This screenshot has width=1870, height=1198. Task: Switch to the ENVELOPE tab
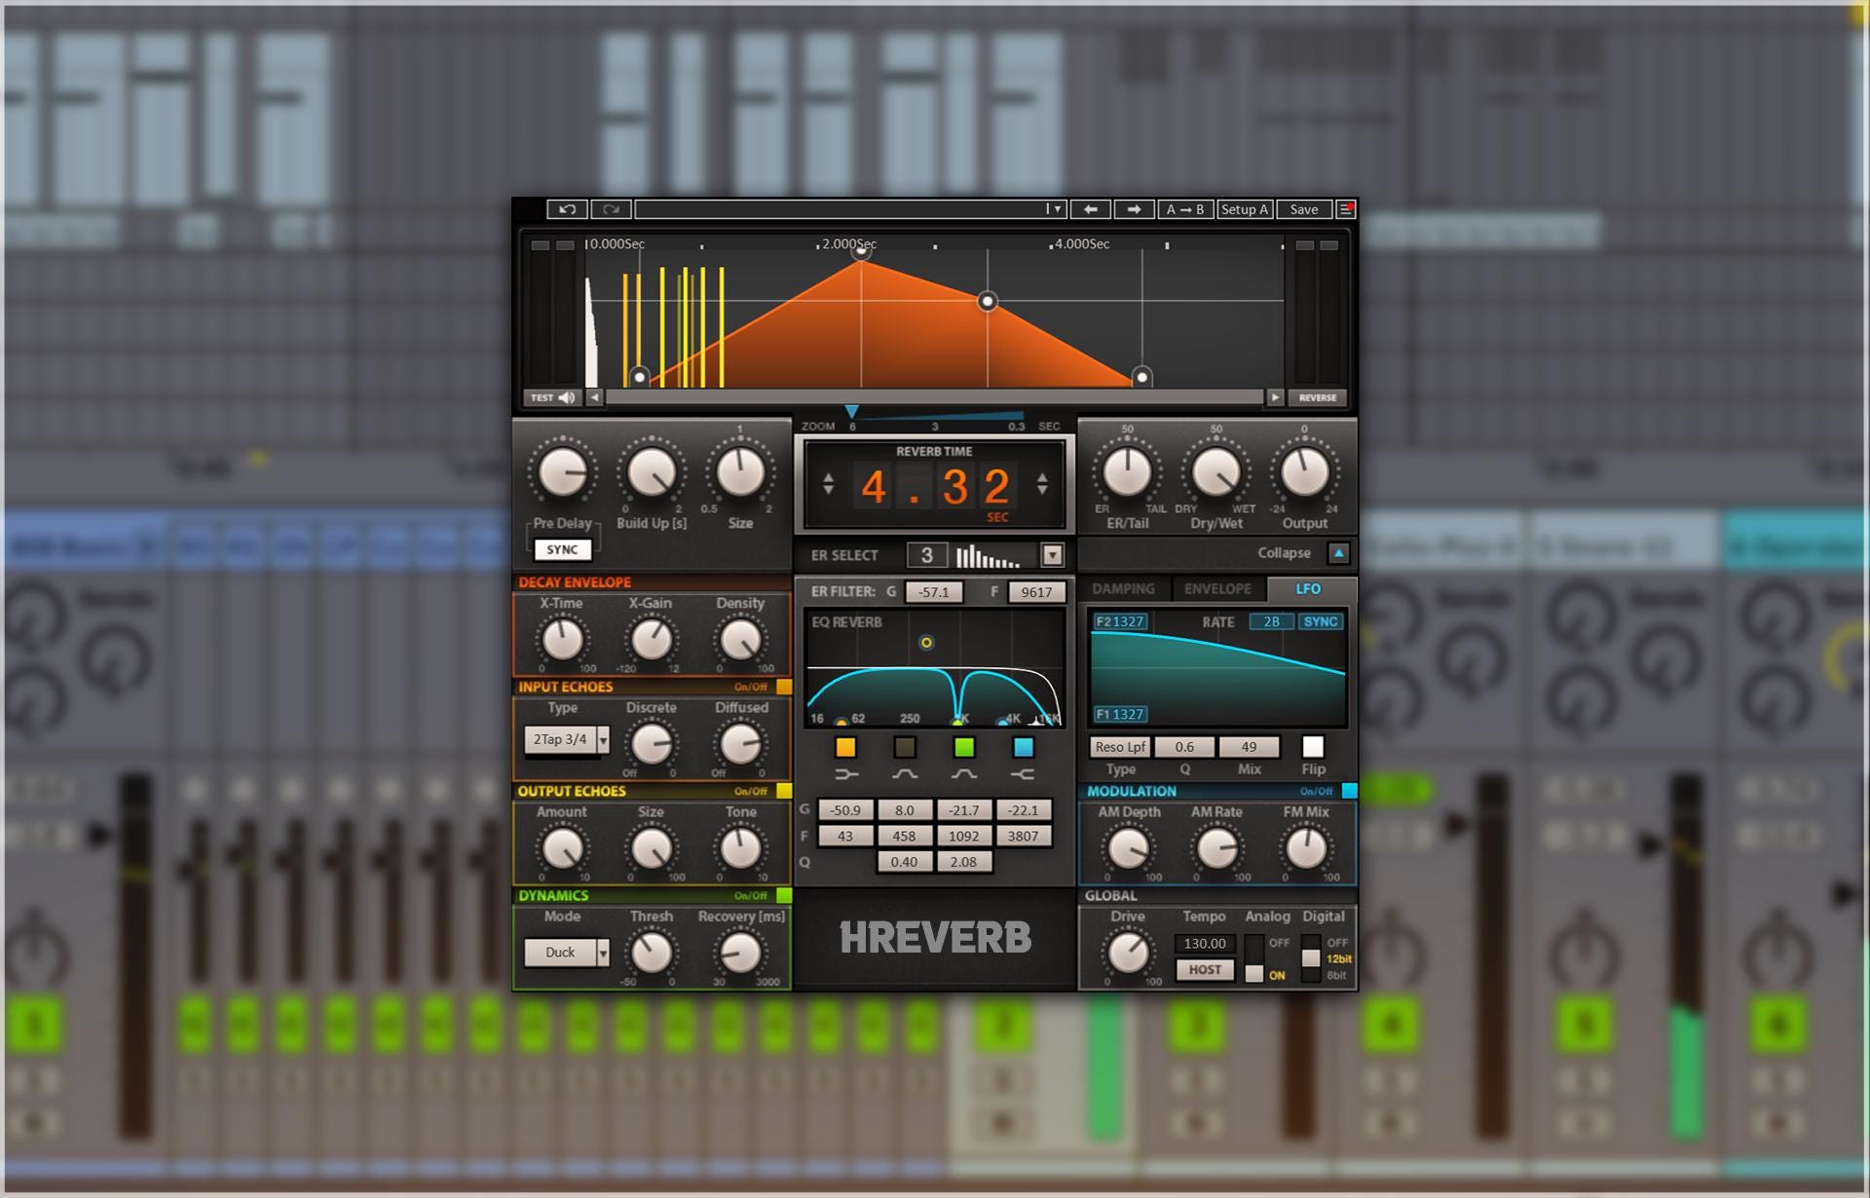(1217, 589)
